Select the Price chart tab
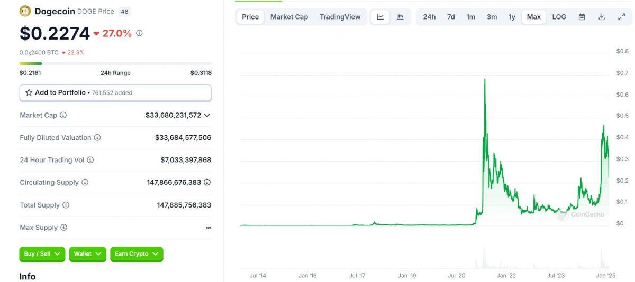Viewport: 635px width, 282px height. [250, 17]
